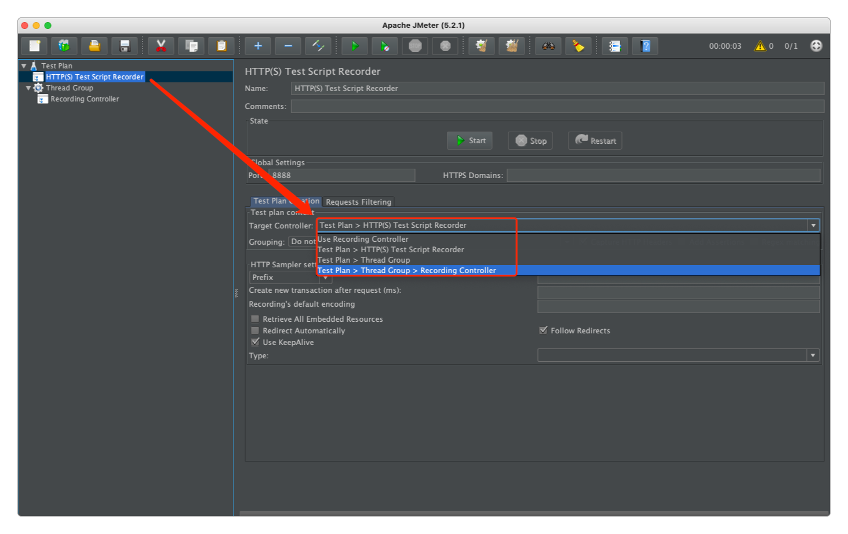This screenshot has width=848, height=534.
Task: Expand all nodes with the plus icon
Action: (258, 46)
